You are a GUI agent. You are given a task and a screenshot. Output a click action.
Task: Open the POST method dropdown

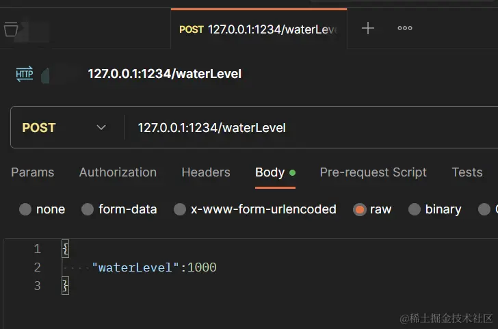pyautogui.click(x=65, y=128)
